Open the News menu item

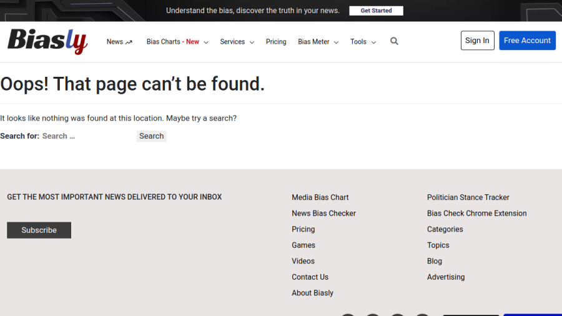coord(115,42)
